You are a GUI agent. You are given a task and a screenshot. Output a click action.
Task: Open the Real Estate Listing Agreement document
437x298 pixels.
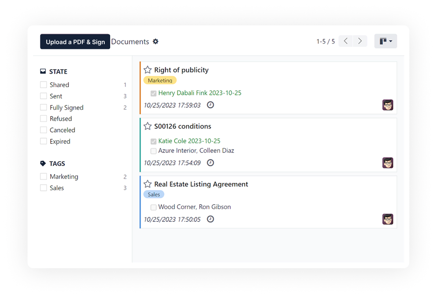click(x=201, y=184)
